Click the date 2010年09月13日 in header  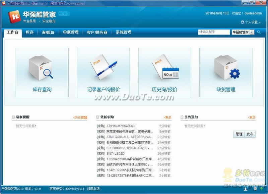[x=217, y=13]
